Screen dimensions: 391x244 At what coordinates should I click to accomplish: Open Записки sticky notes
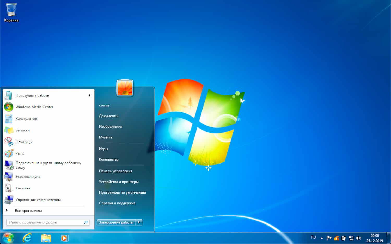[23, 130]
